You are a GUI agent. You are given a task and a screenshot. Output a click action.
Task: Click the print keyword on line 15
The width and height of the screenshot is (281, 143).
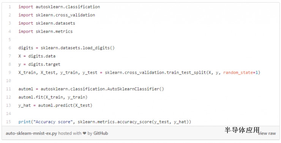click(25, 122)
